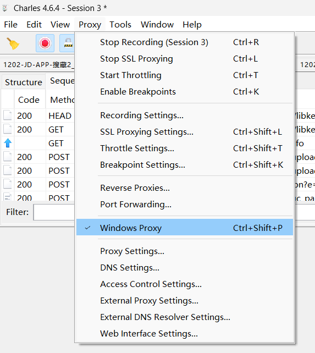315x353 pixels.
Task: Click inside the Filter input field
Action: pos(54,212)
